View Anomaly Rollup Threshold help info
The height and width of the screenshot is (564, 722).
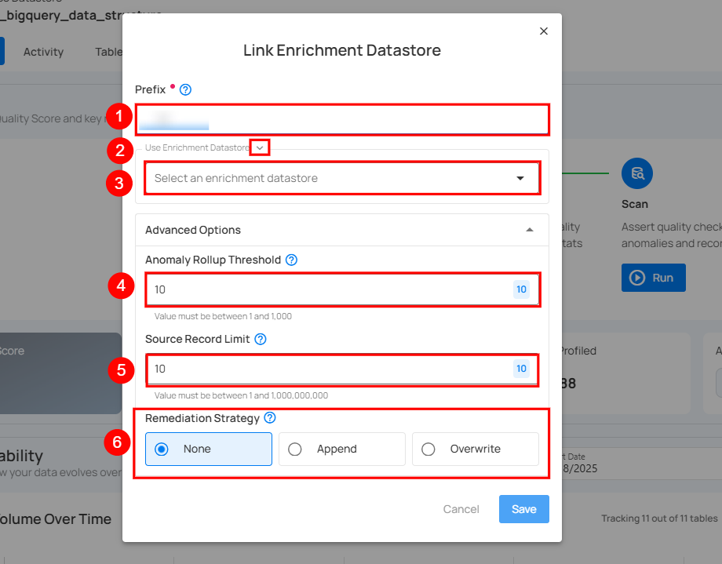pos(291,260)
